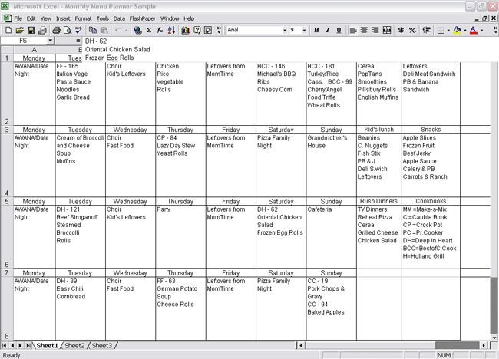The image size is (499, 359).
Task: Click the Help question mark icon
Action: point(197,30)
